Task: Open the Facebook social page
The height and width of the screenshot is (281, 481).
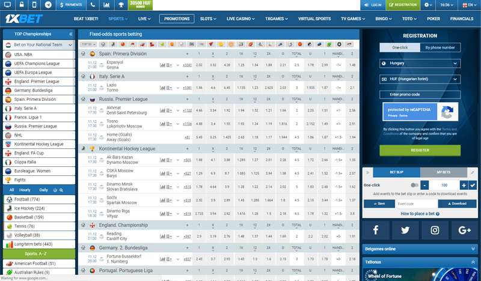Action: coord(376,230)
